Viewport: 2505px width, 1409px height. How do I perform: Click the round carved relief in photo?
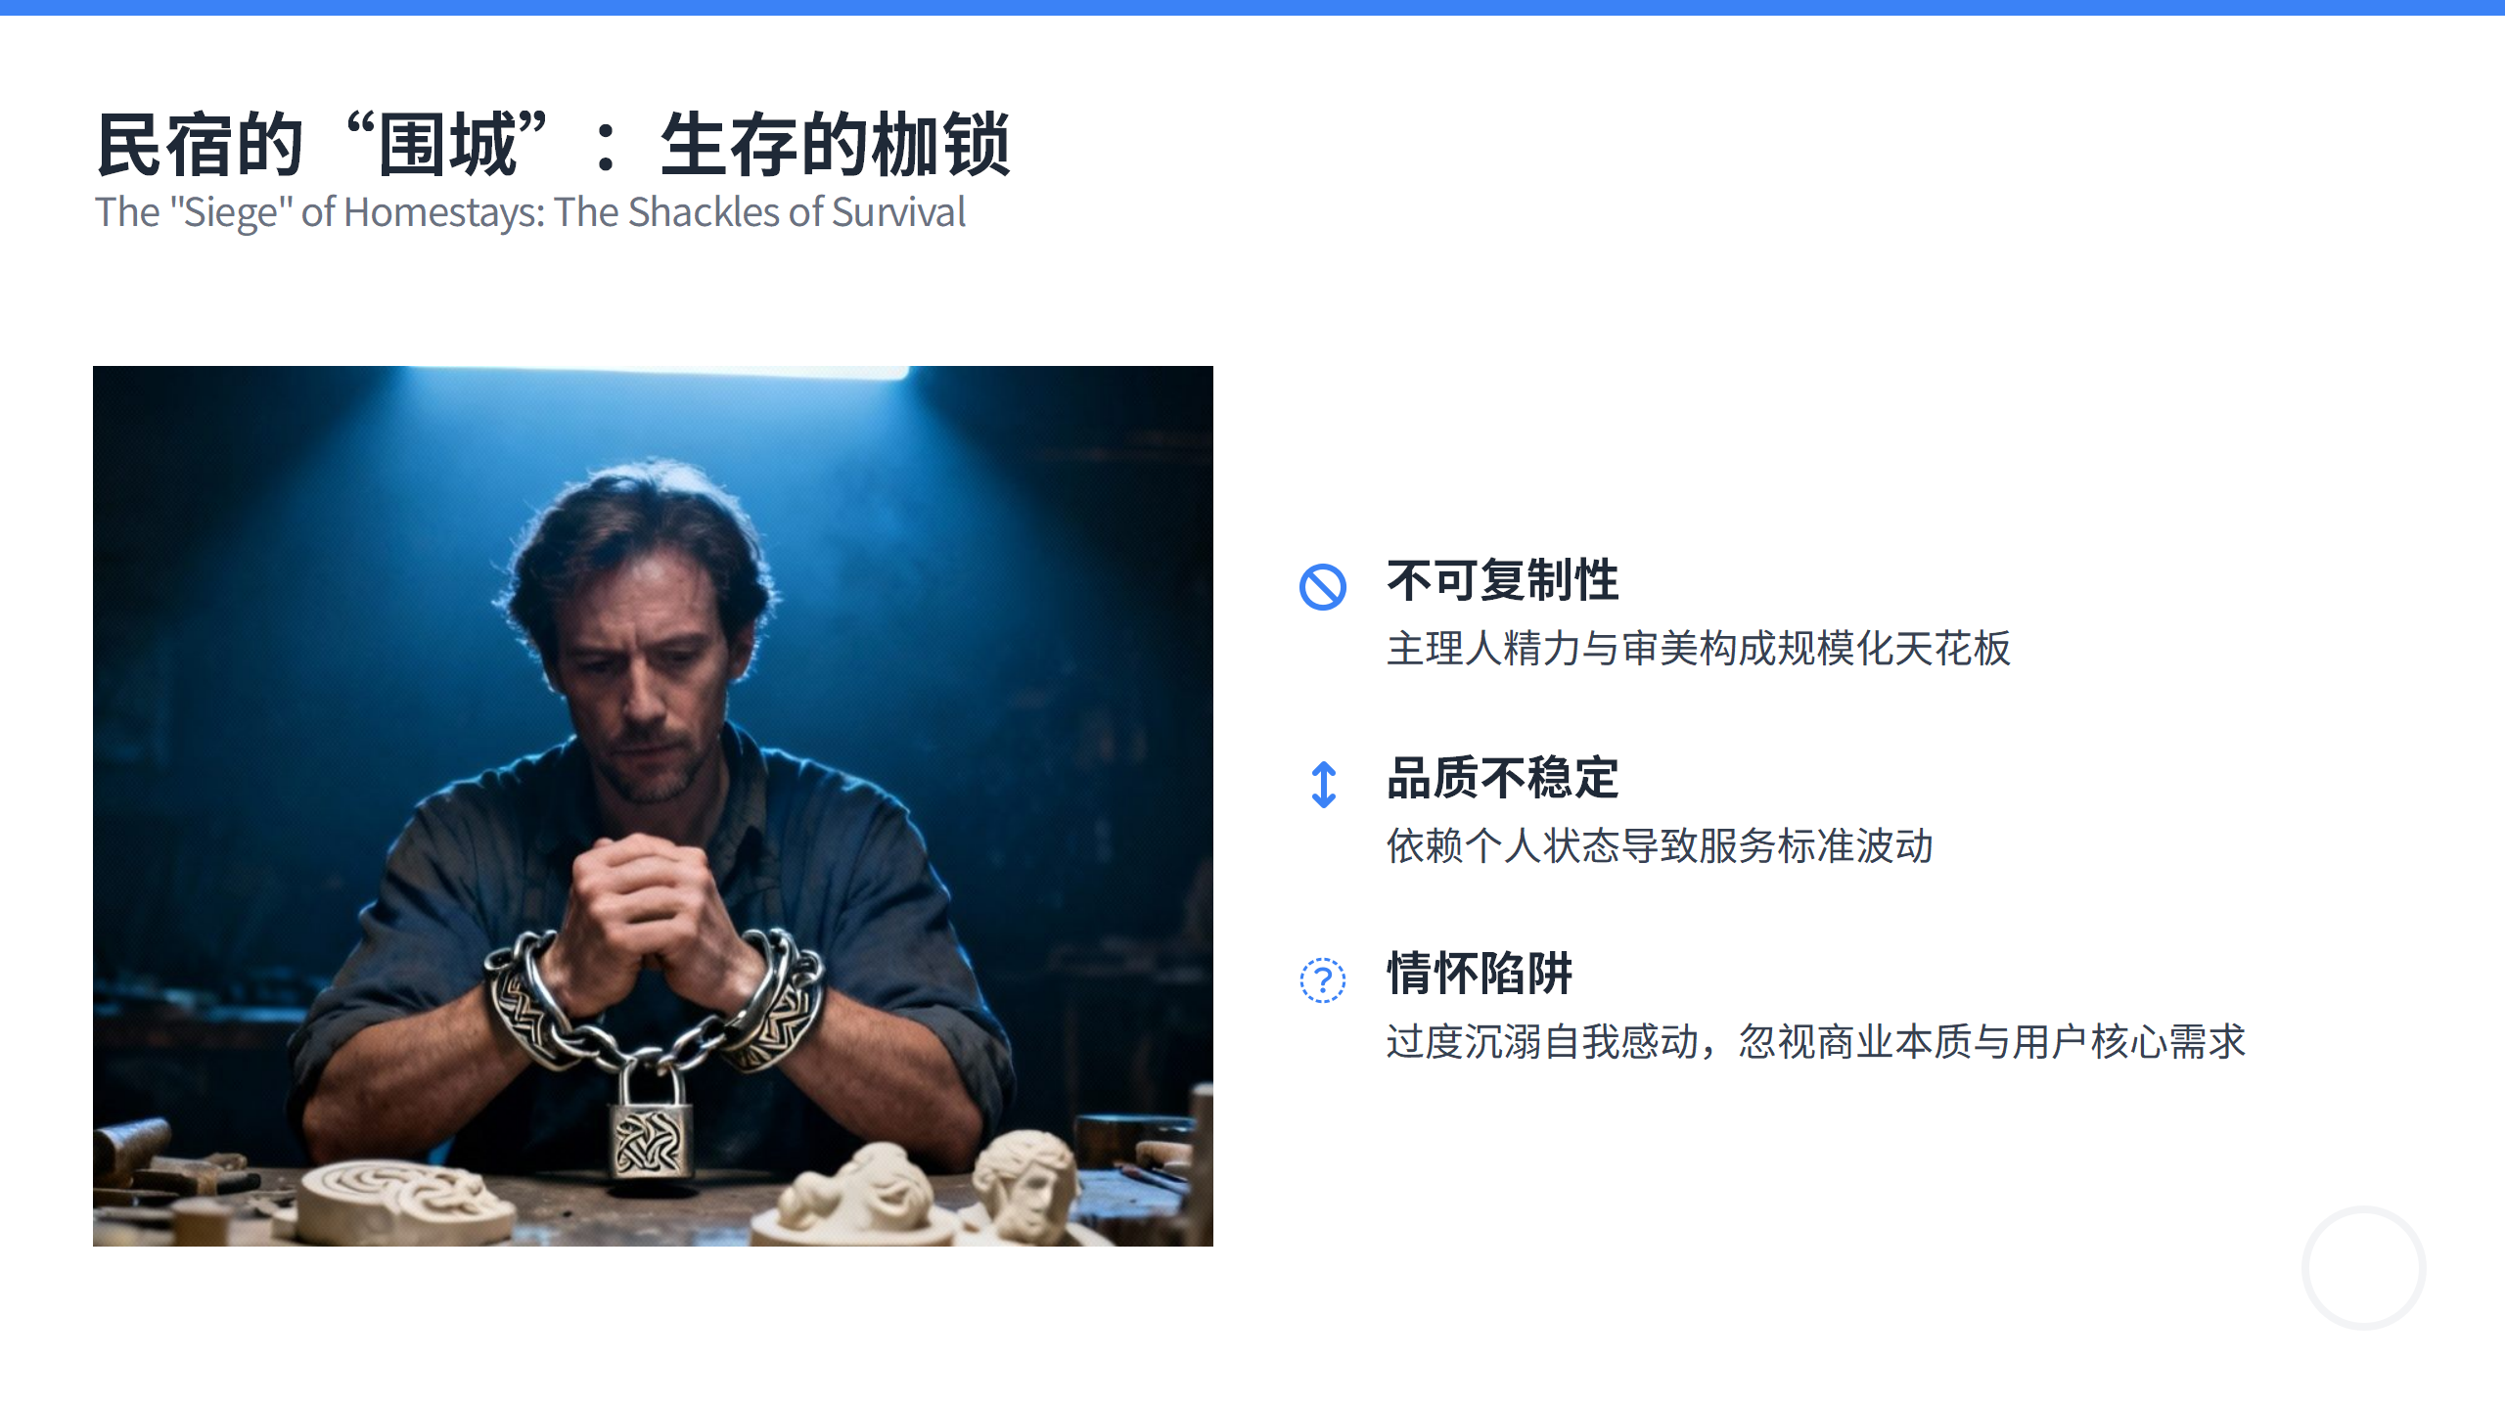pyautogui.click(x=399, y=1200)
